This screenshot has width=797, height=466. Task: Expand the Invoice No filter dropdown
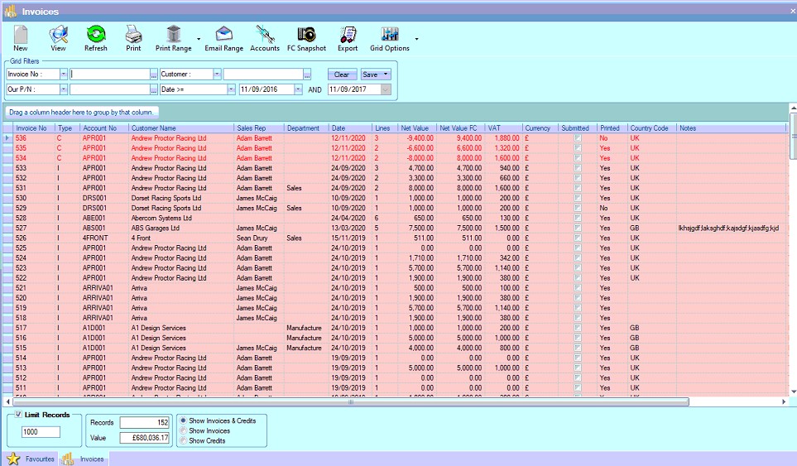click(63, 74)
